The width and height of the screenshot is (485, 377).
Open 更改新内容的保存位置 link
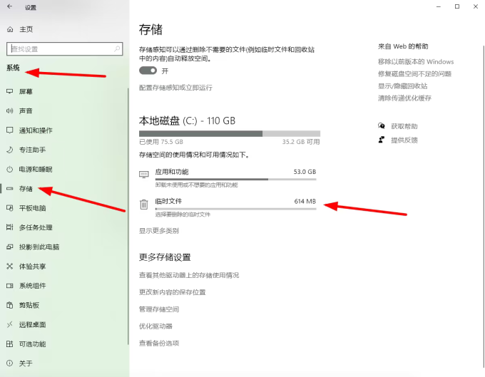(173, 292)
